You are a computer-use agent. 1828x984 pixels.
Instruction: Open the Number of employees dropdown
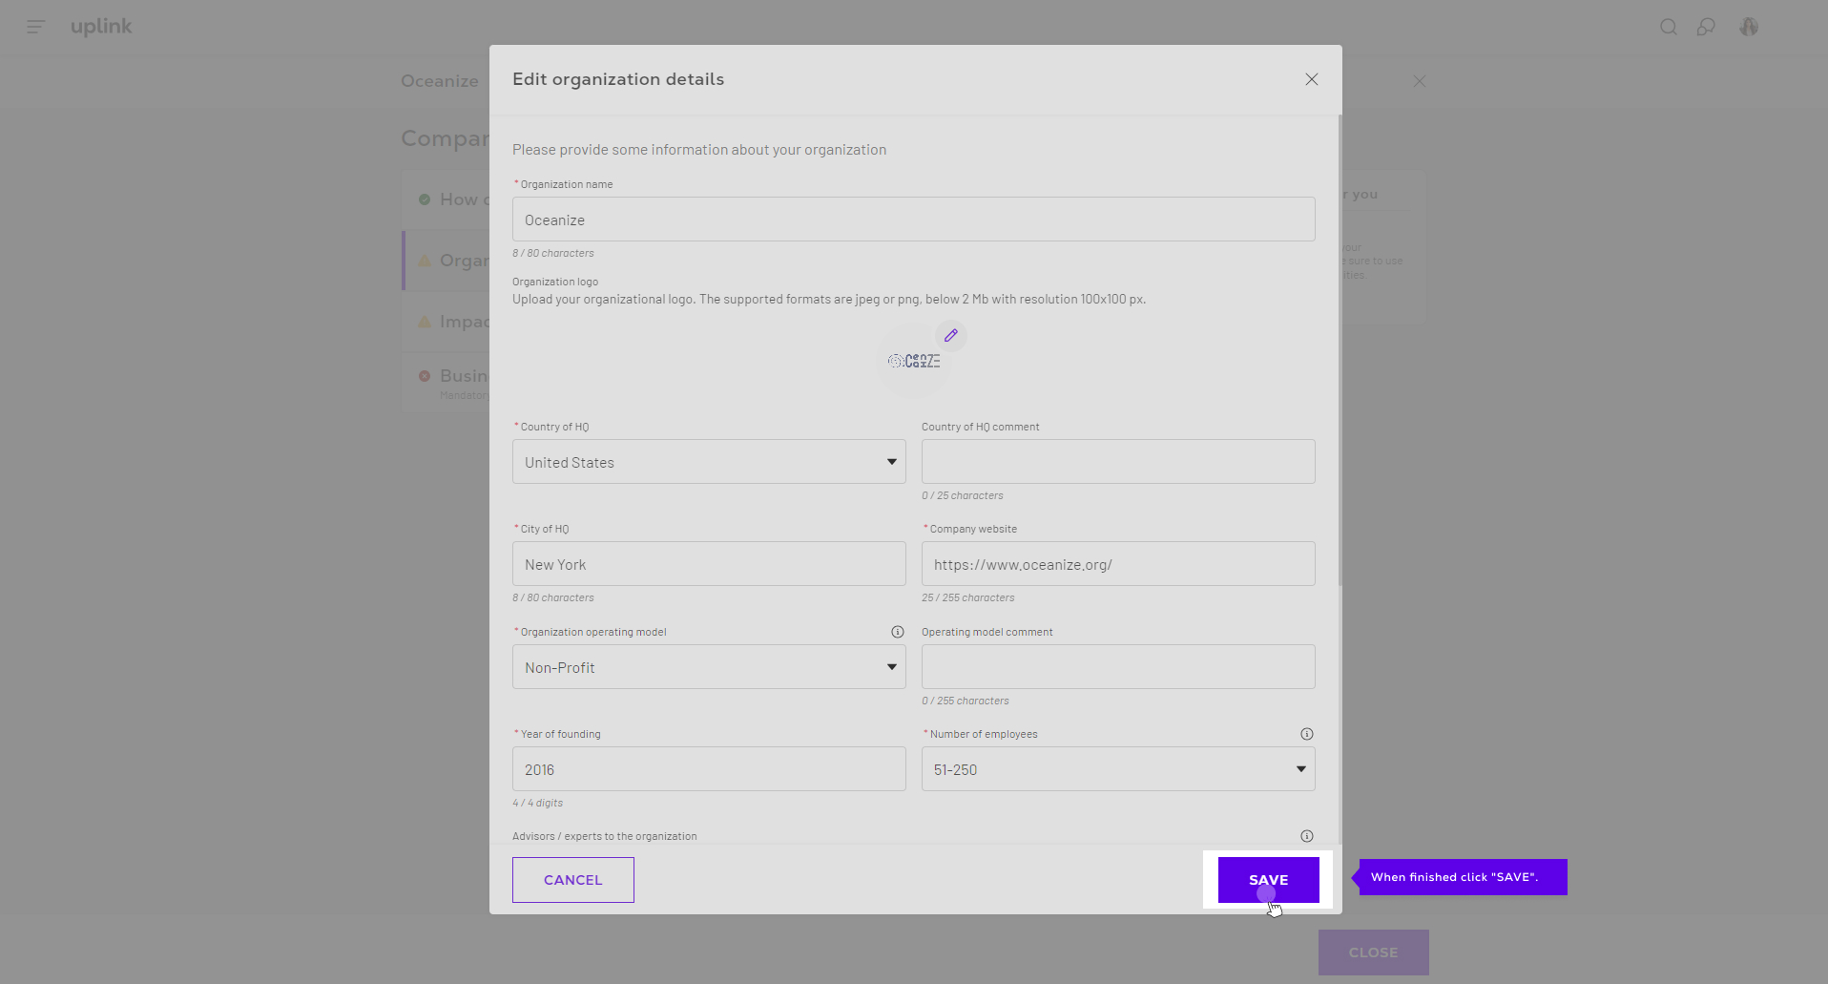click(1117, 769)
